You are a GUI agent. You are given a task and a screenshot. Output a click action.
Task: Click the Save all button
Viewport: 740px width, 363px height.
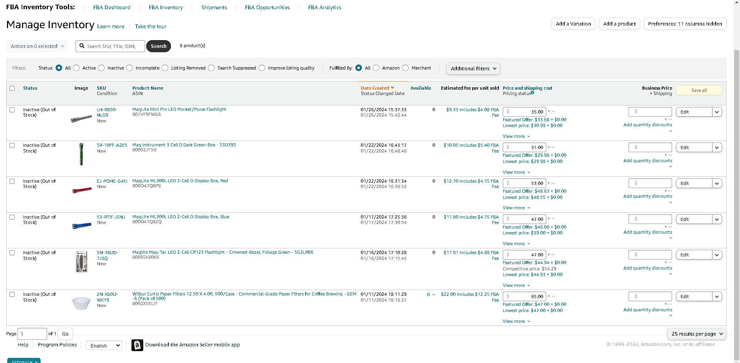(699, 90)
